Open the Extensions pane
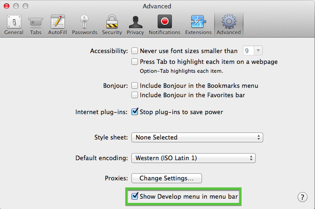 [x=198, y=25]
